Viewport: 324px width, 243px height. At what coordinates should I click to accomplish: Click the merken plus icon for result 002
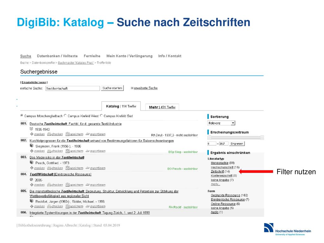pyautogui.click(x=32, y=151)
